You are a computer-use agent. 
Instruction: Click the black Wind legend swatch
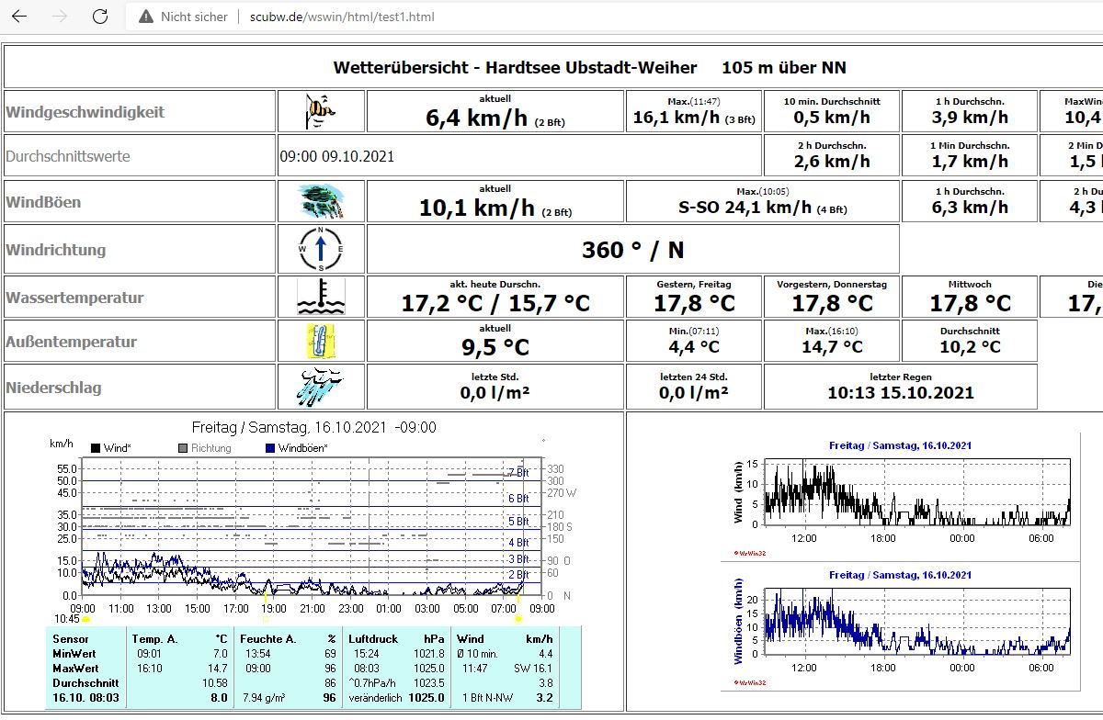pyautogui.click(x=96, y=448)
